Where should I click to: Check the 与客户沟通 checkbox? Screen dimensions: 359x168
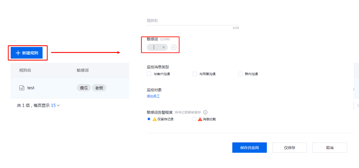click(x=149, y=74)
